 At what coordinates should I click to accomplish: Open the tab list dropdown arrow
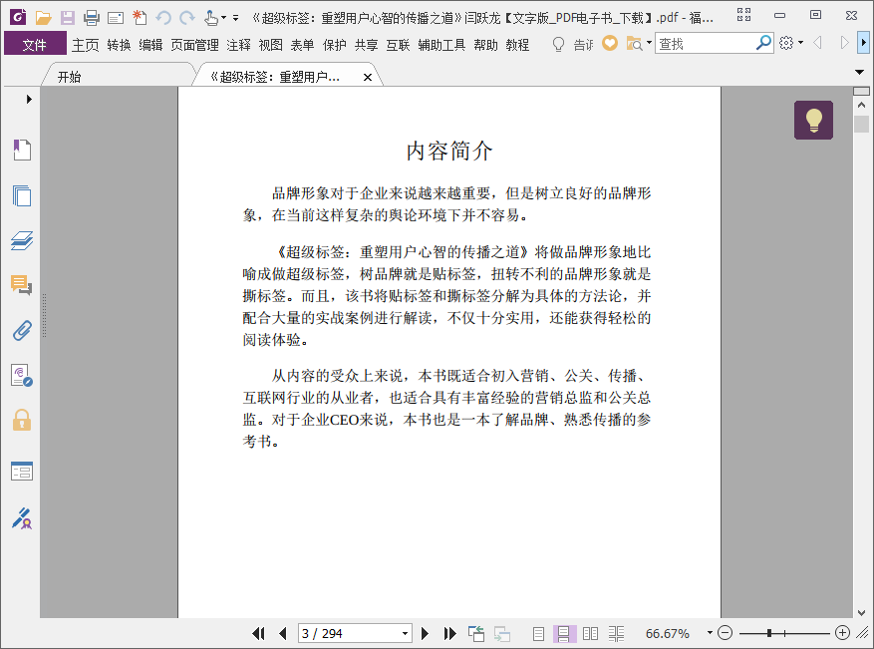(x=859, y=72)
